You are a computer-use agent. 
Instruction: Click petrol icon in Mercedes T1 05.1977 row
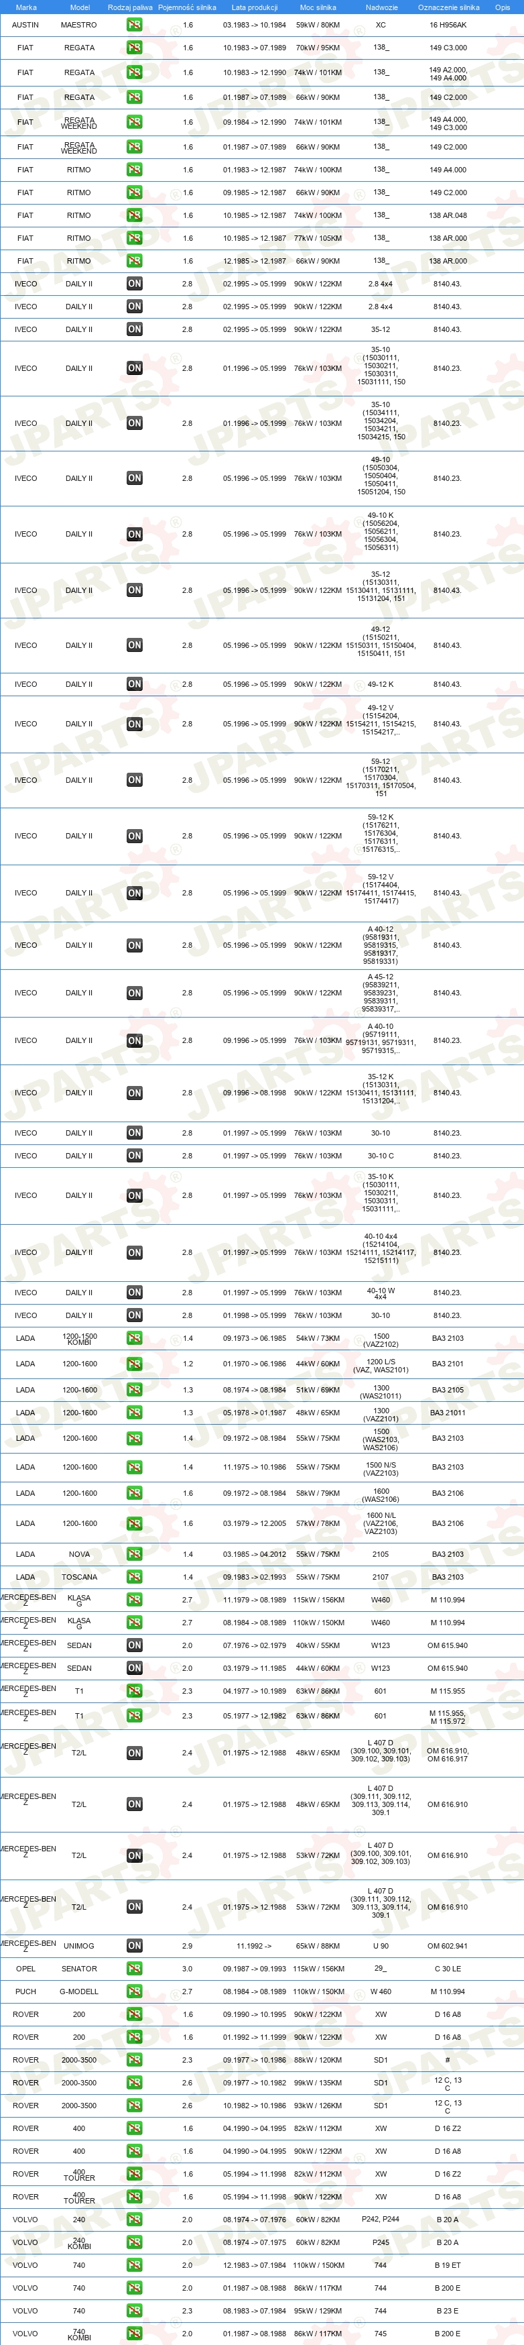pyautogui.click(x=135, y=1716)
